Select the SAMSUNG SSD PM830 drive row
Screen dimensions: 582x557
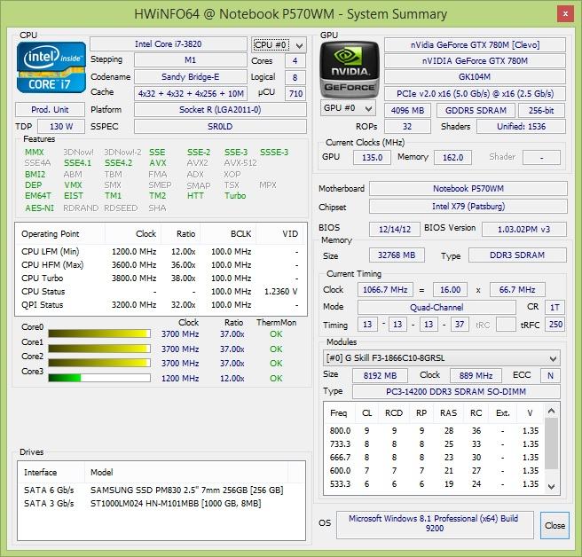(x=161, y=490)
